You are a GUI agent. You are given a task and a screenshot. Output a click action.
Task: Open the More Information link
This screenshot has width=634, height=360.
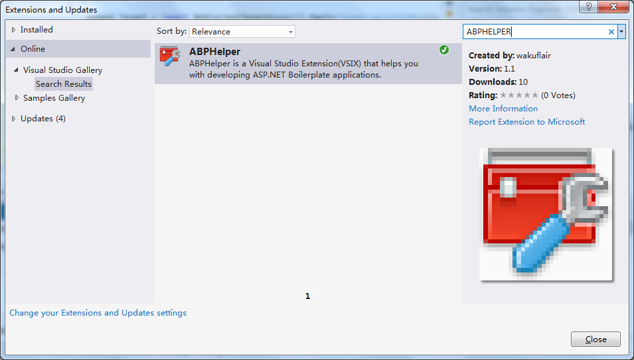coord(503,109)
